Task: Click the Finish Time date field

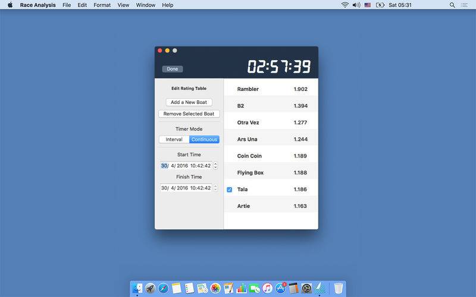Action: 186,188
